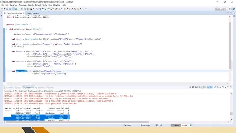Click the Save All toolbar icon
Screen dimensions: 236x133
(x=10, y=9)
